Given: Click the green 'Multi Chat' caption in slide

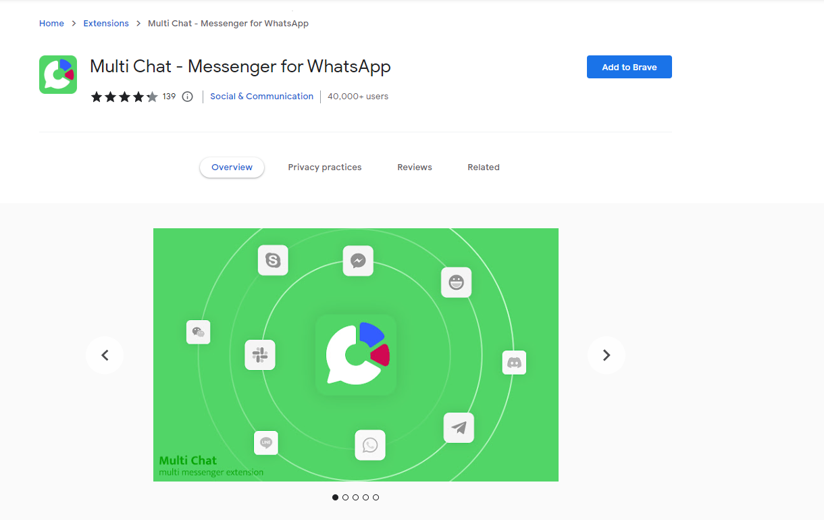Looking at the screenshot, I should click(188, 461).
